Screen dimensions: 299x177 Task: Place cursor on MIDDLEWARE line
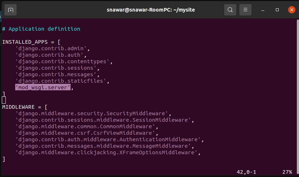(25, 107)
